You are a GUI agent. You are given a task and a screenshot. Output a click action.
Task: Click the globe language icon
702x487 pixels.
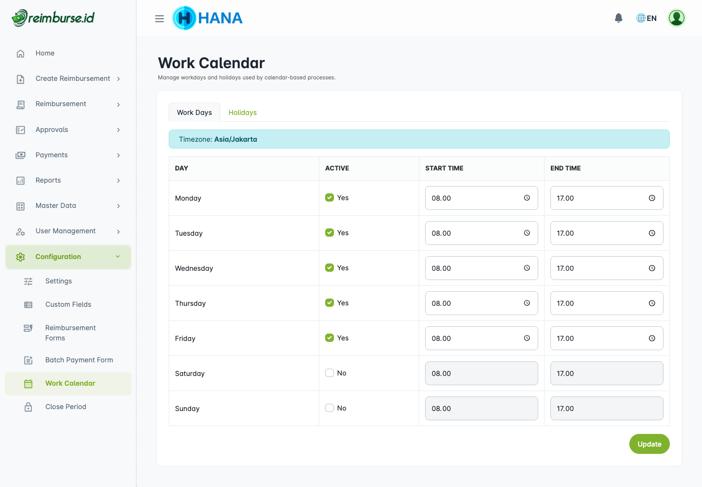(x=641, y=18)
